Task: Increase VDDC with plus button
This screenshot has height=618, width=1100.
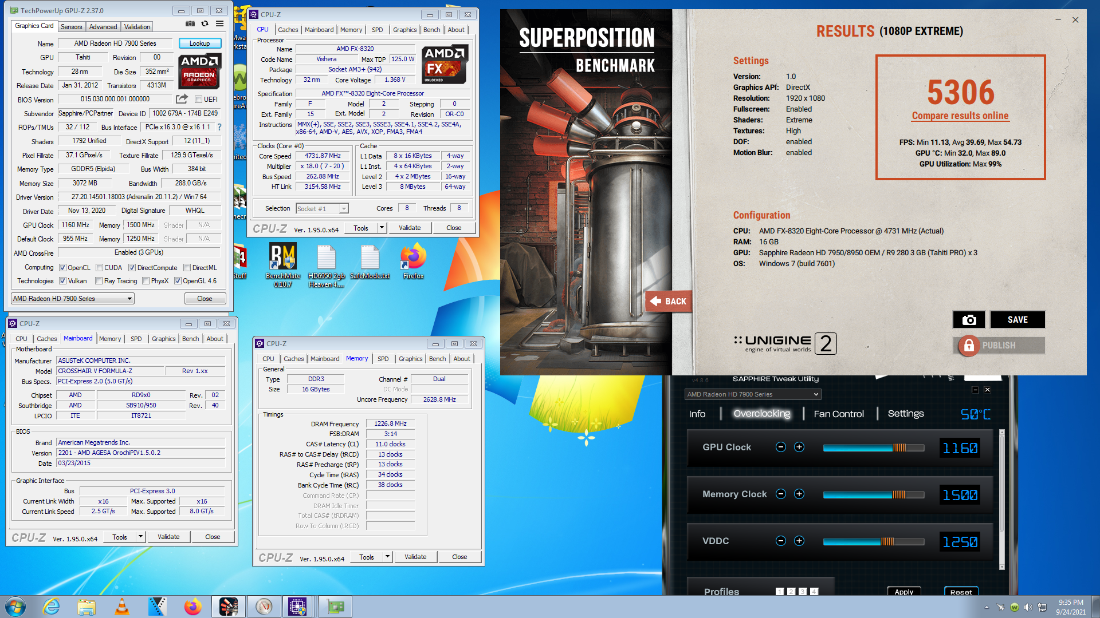Action: pos(799,541)
